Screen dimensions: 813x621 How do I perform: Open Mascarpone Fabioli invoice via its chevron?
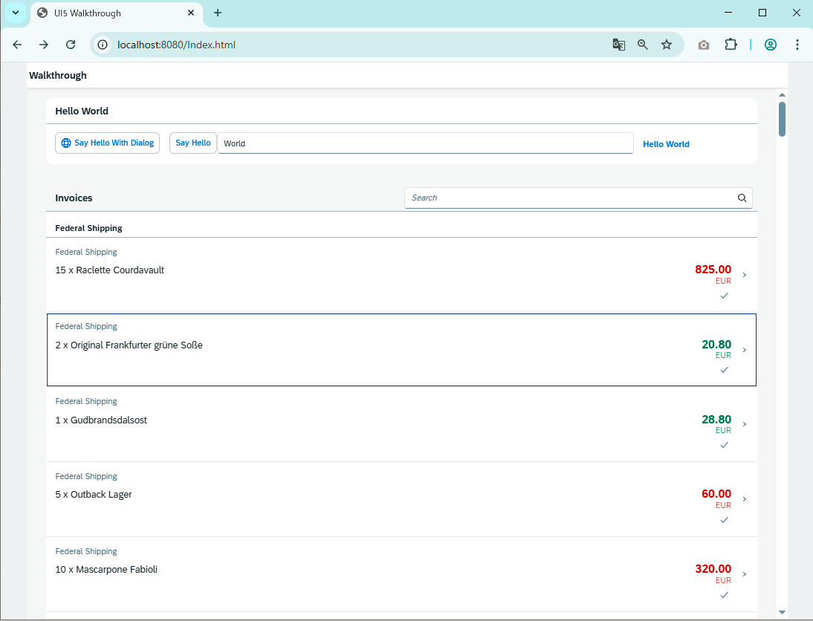tap(745, 573)
